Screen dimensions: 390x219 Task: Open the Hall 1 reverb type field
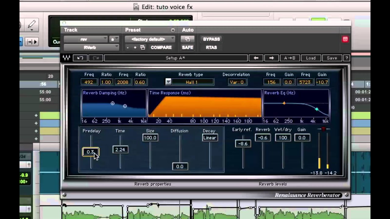coord(193,82)
